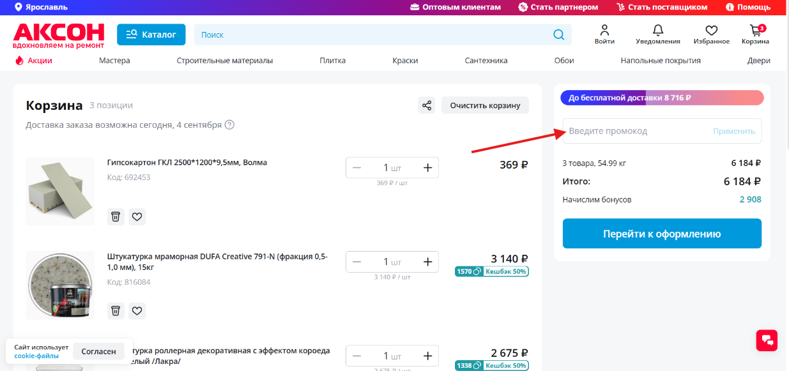Click the free delivery progress bar
The image size is (789, 371).
[x=662, y=98]
